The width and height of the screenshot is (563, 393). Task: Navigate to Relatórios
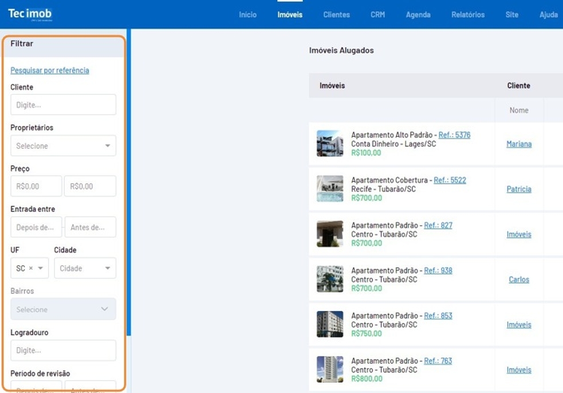[x=467, y=15]
